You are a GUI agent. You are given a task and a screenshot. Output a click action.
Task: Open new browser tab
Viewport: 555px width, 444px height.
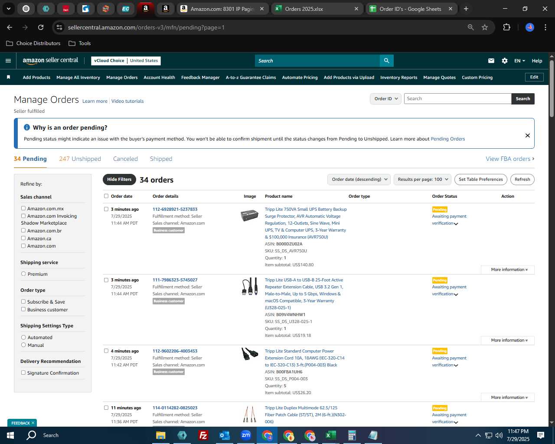click(466, 9)
